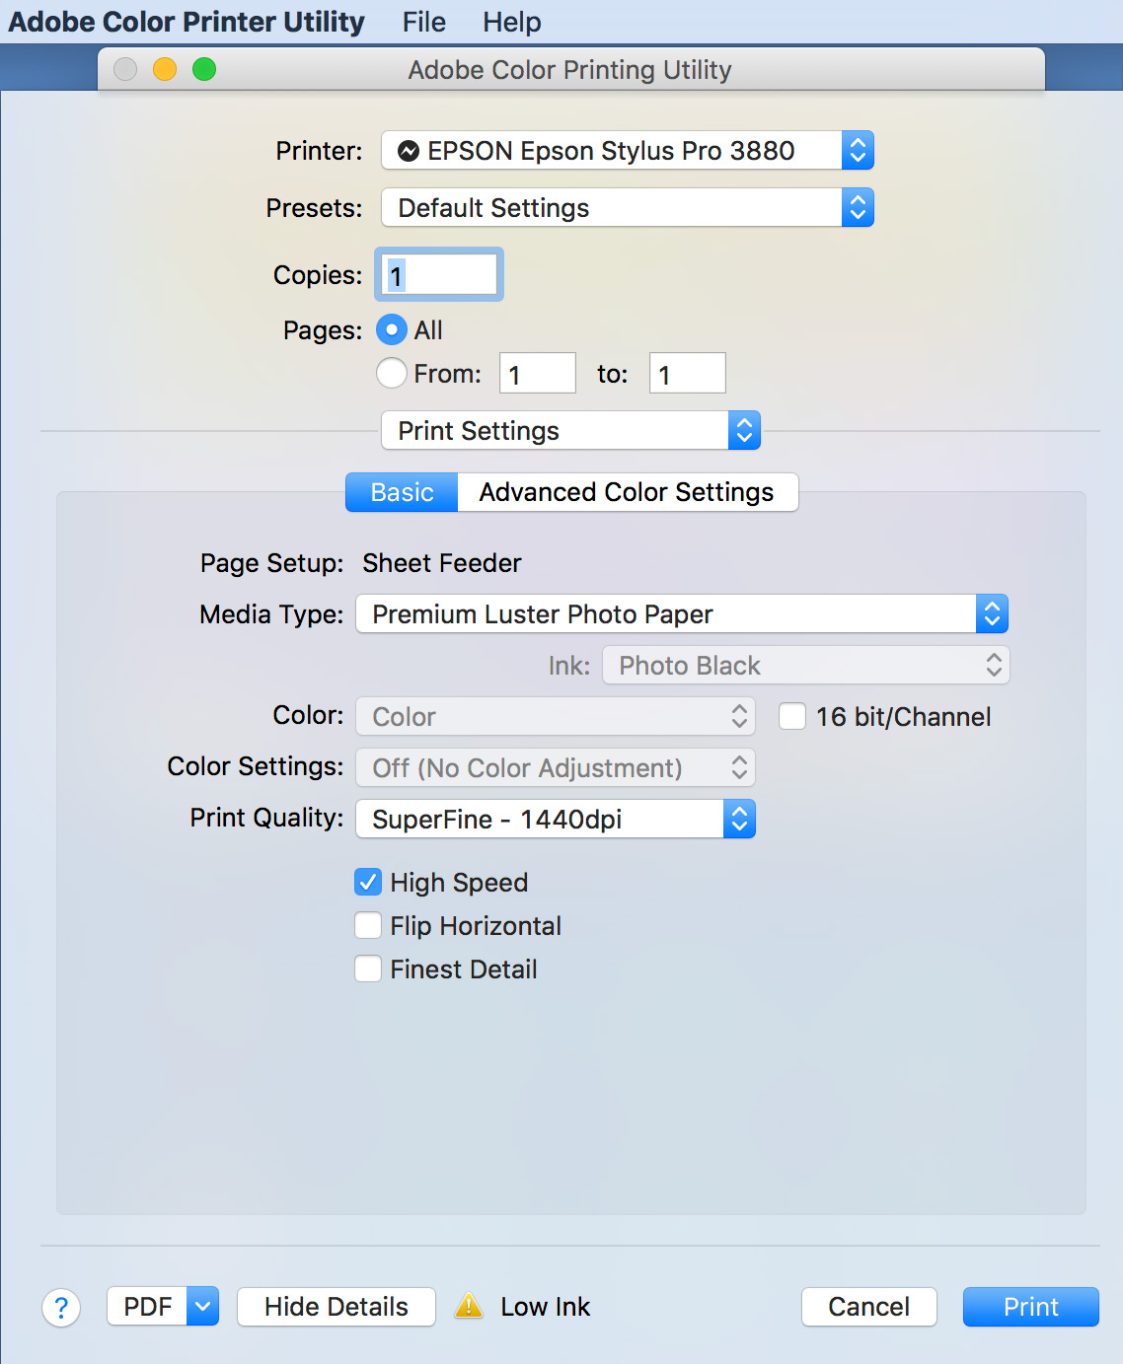
Task: Open the Presets dropdown
Action: [628, 207]
